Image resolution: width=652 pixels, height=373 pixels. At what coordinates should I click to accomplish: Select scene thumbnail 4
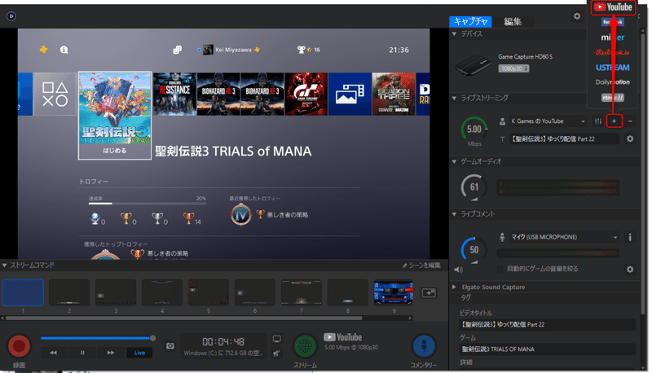click(x=162, y=293)
